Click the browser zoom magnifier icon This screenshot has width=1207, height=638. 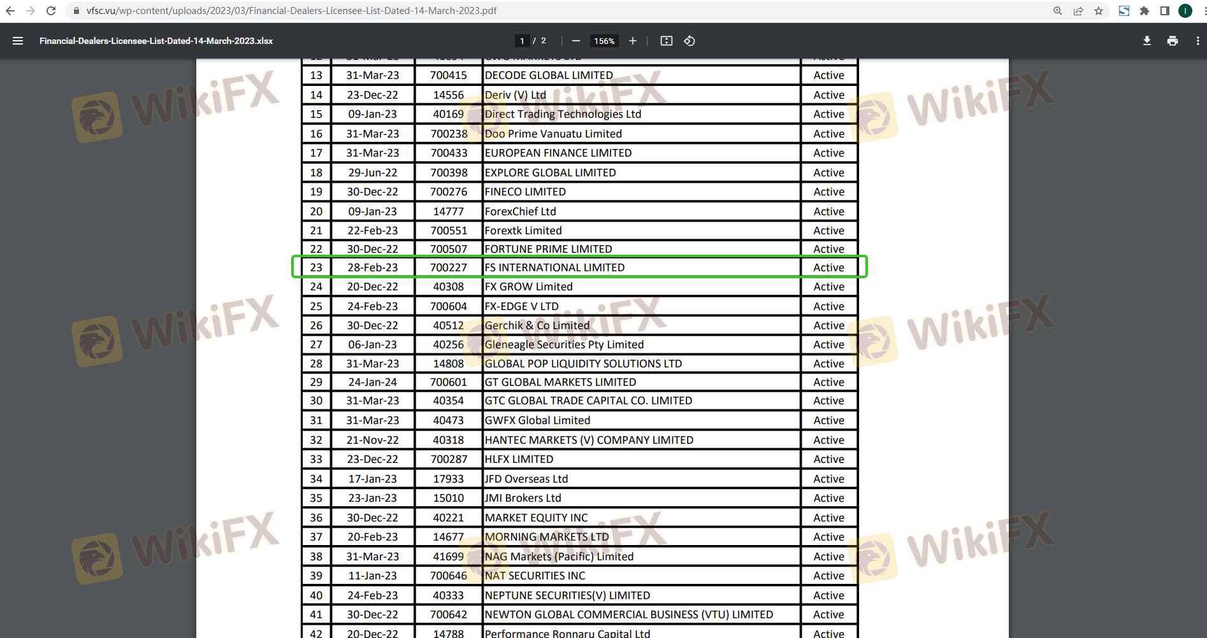[1058, 11]
